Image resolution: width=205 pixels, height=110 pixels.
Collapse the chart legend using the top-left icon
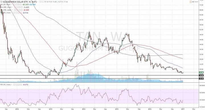(1, 2)
